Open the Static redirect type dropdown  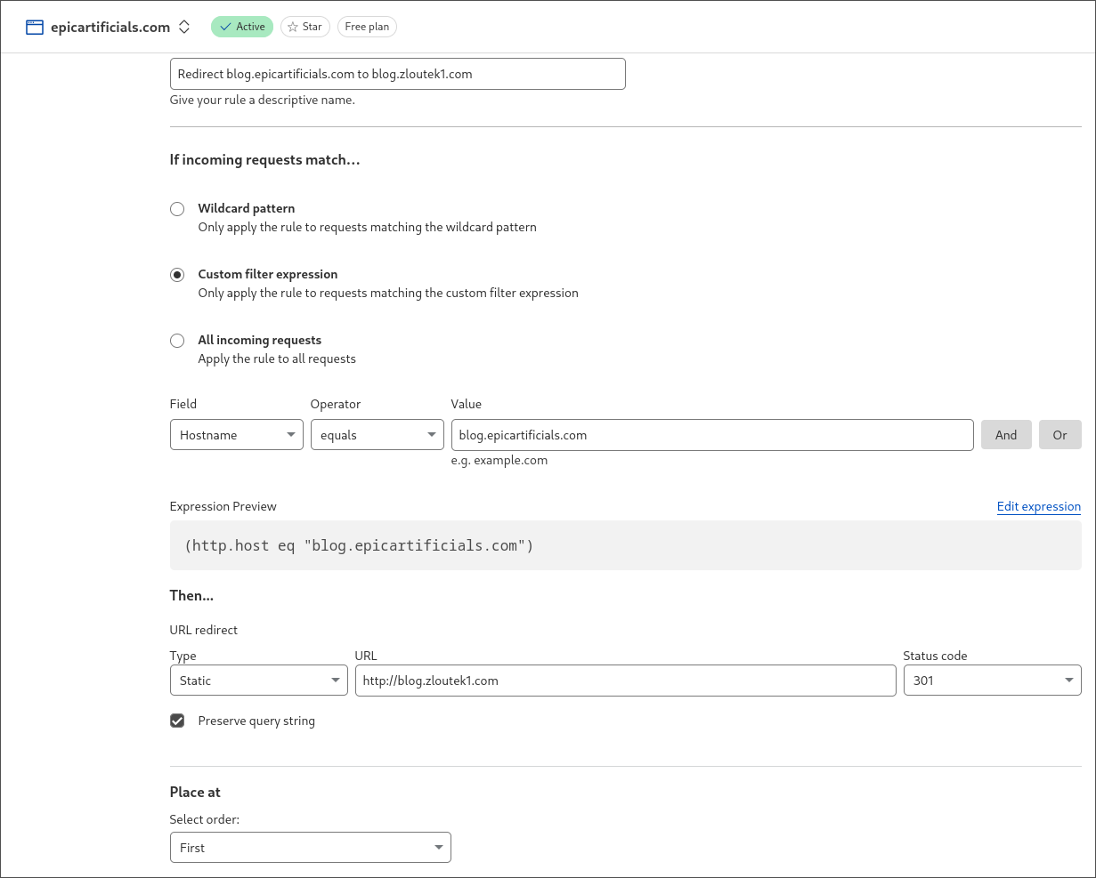pyautogui.click(x=258, y=681)
